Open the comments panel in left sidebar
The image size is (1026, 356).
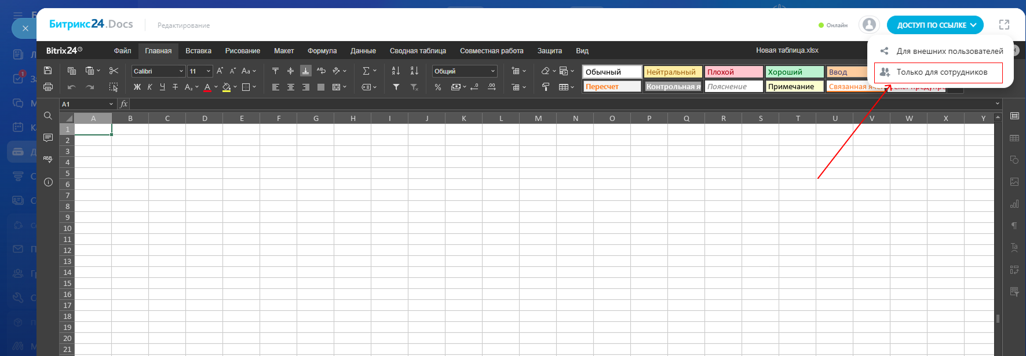pyautogui.click(x=48, y=138)
